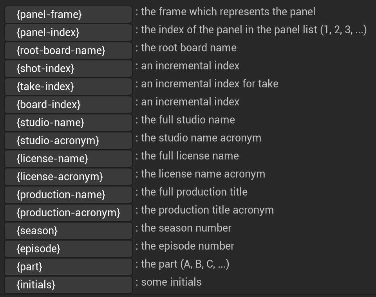Choose the {board-index} placeholder
Viewport: 376px width, 297px height.
click(68, 105)
